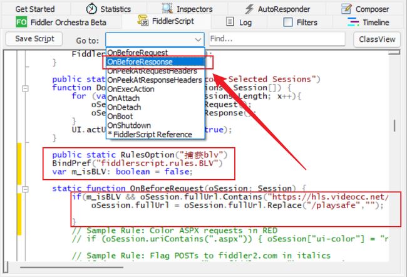Click the 'var m_isBLV: boolean = false' line

coord(122,172)
